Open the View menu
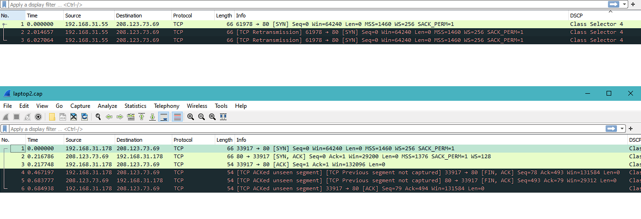The image size is (641, 219). [42, 106]
